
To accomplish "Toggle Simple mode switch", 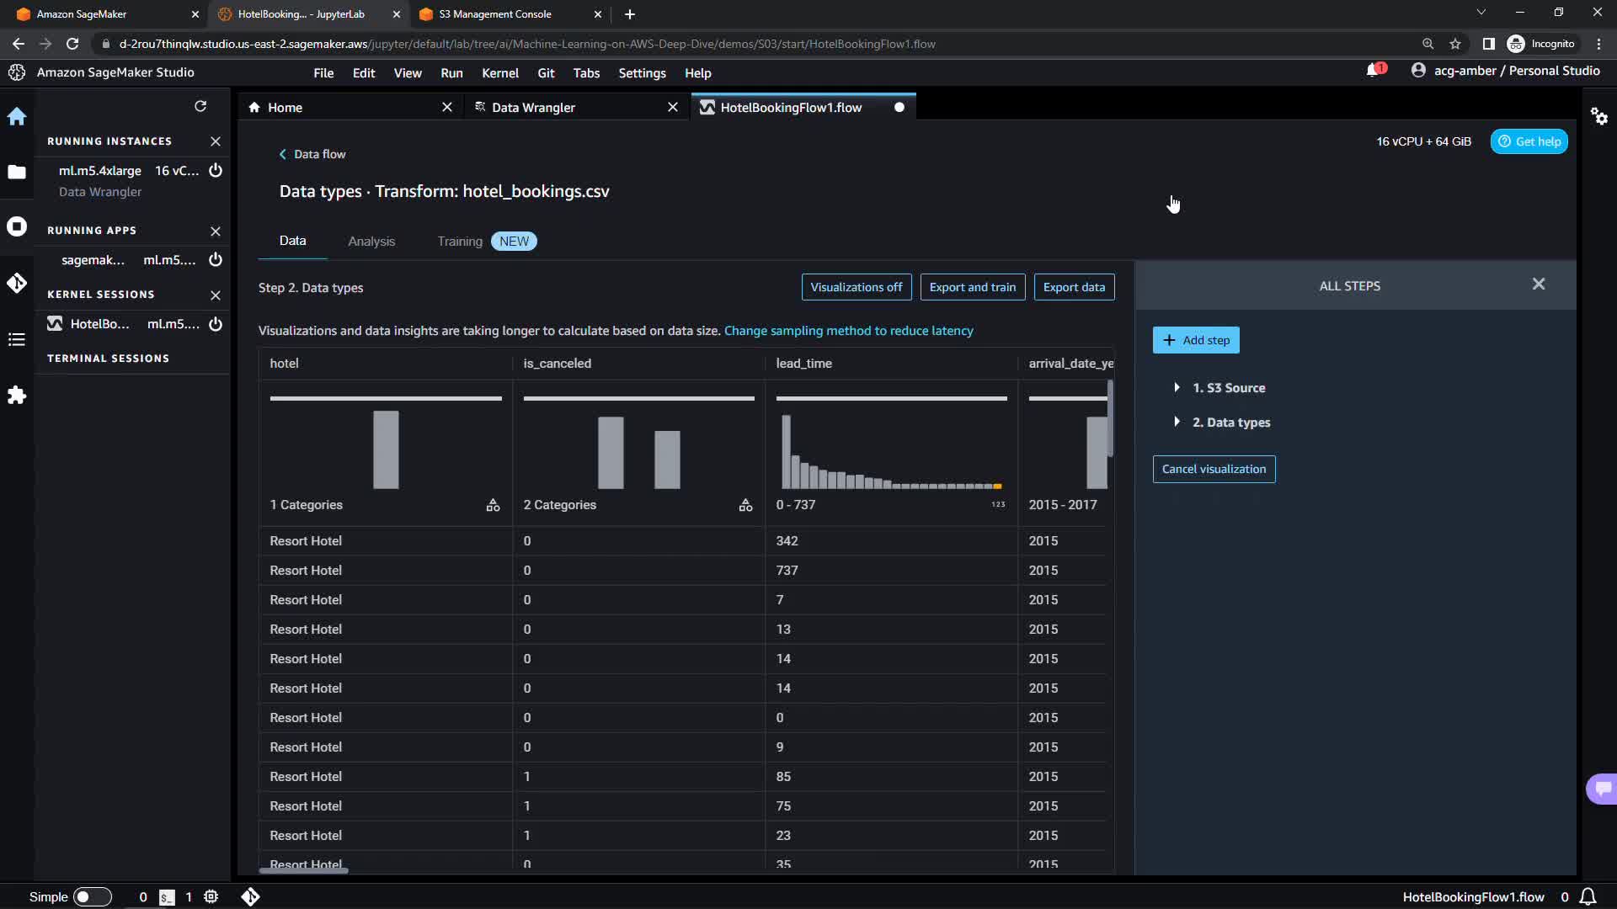I will coord(93,897).
